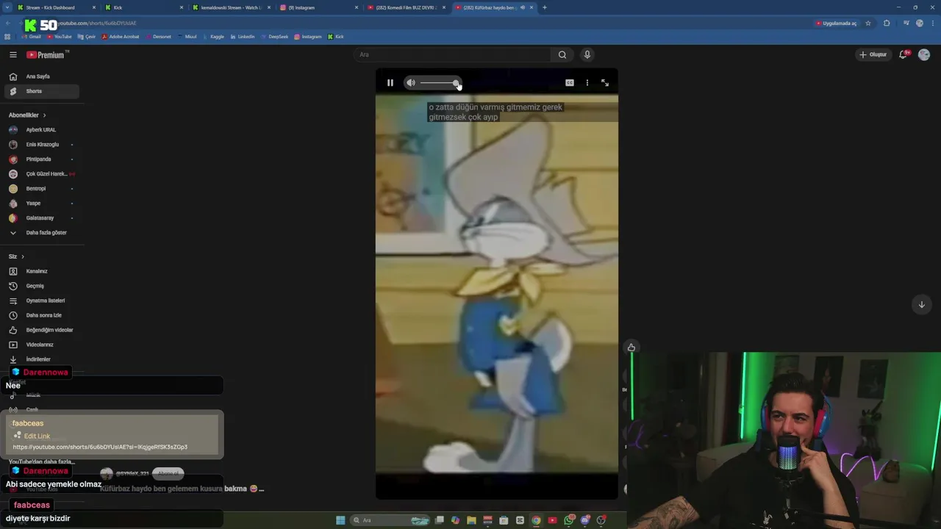Open Kanalınız in sidebar
The image size is (941, 529).
40,271
